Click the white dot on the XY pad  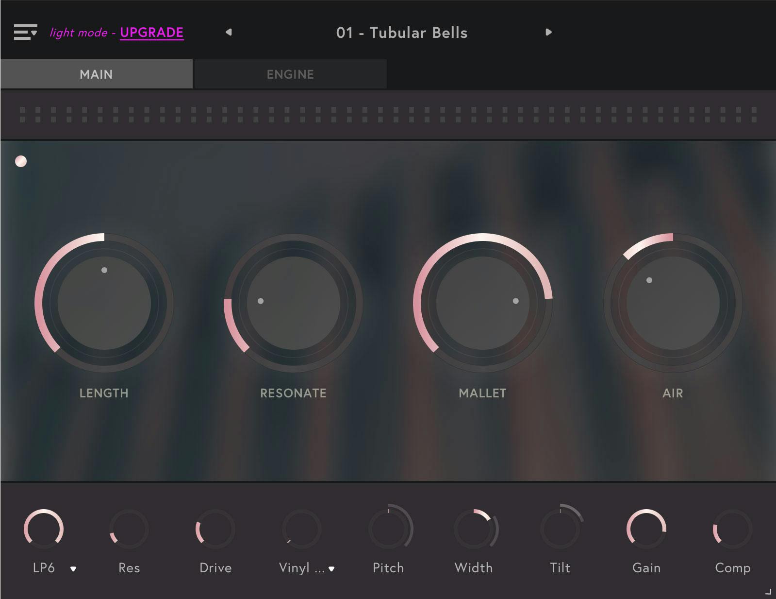tap(21, 161)
